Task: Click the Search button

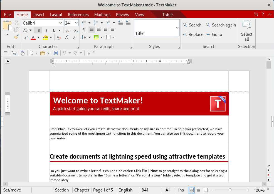Action: click(192, 25)
